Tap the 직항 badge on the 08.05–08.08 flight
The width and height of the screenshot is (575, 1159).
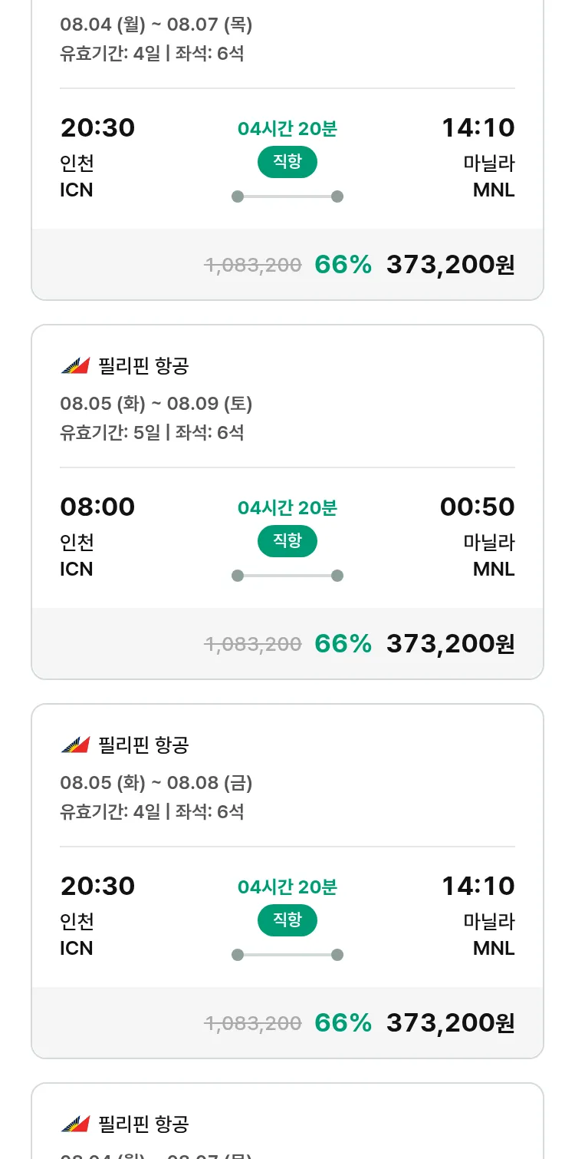287,920
